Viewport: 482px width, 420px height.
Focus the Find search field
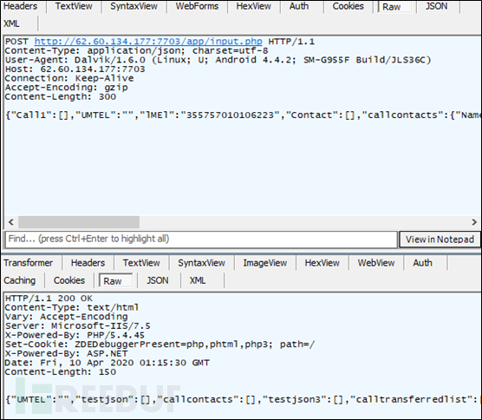tap(201, 240)
